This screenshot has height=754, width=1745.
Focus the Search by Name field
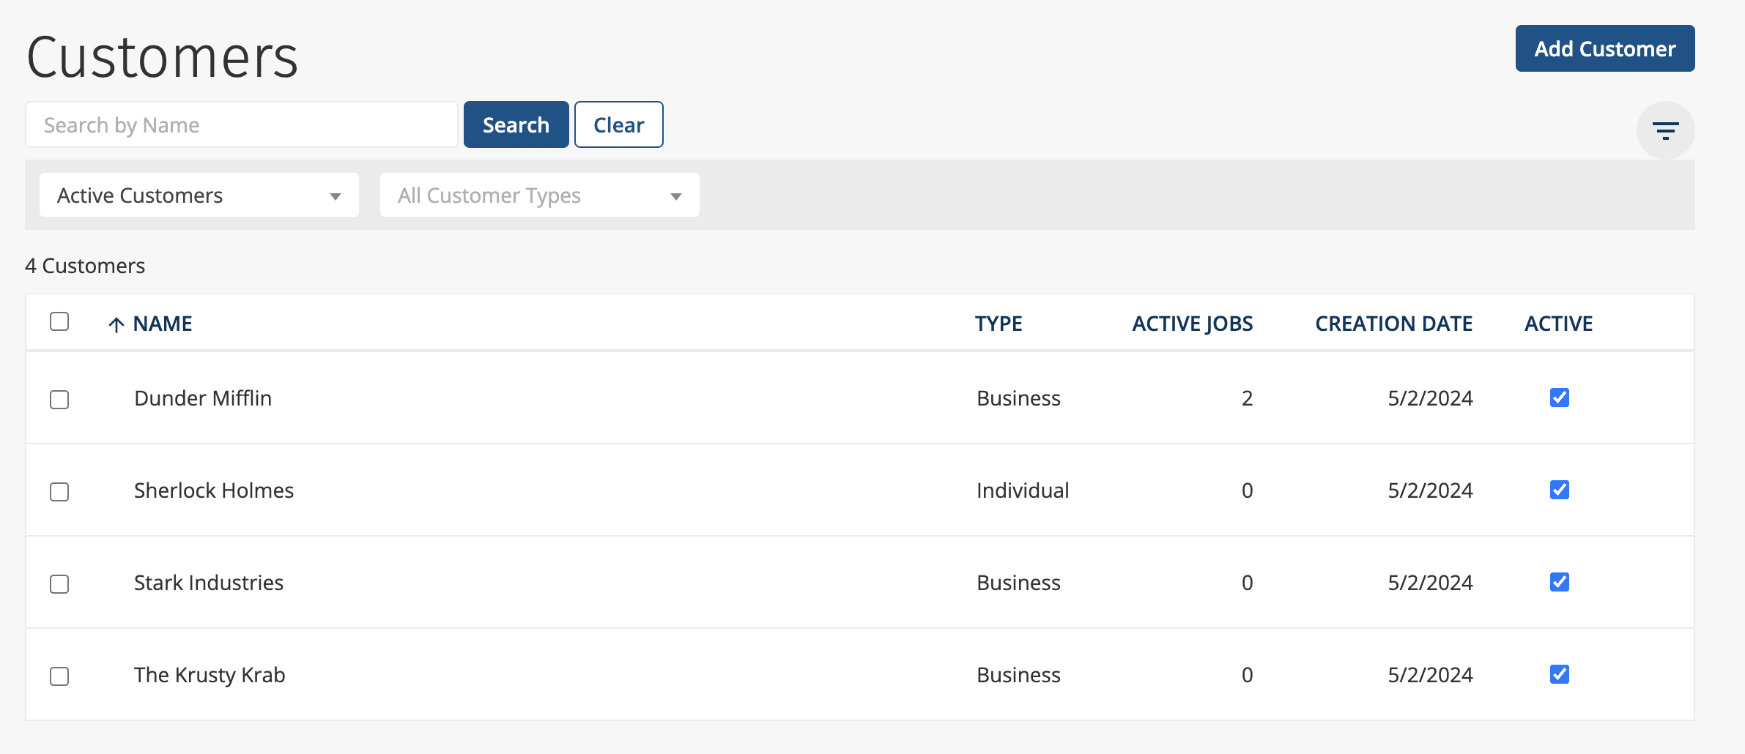(242, 124)
